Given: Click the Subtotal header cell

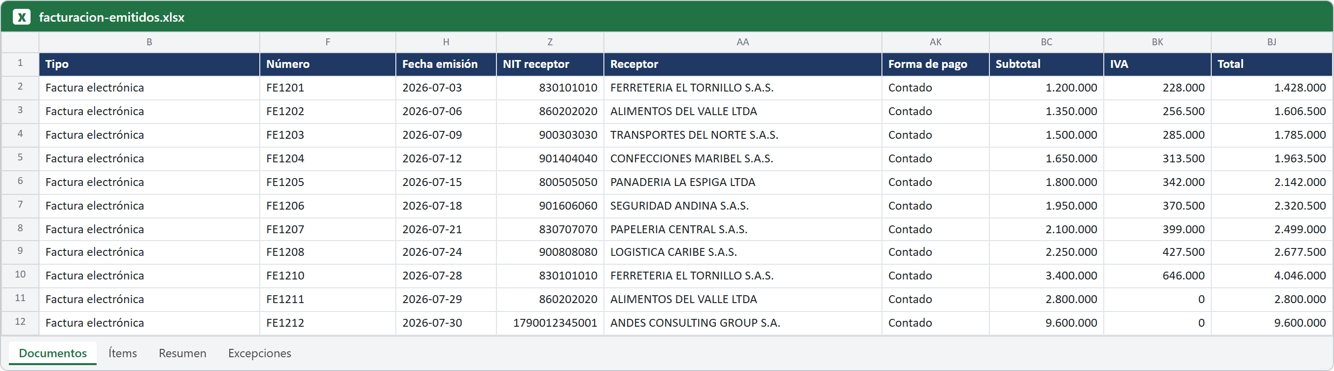Looking at the screenshot, I should tap(1046, 64).
